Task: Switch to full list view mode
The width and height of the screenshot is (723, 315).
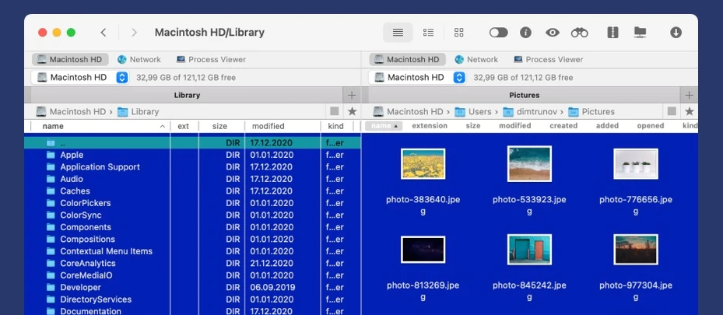Action: [398, 33]
